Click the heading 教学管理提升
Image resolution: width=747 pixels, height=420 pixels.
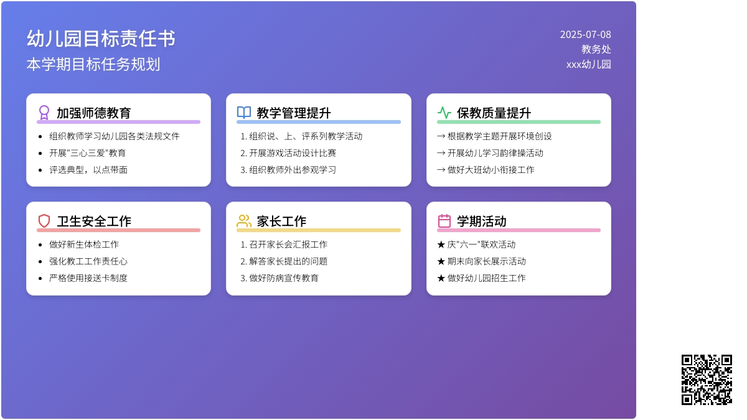click(294, 113)
